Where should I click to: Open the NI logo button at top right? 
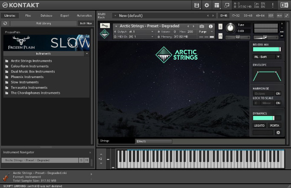tap(284, 5)
